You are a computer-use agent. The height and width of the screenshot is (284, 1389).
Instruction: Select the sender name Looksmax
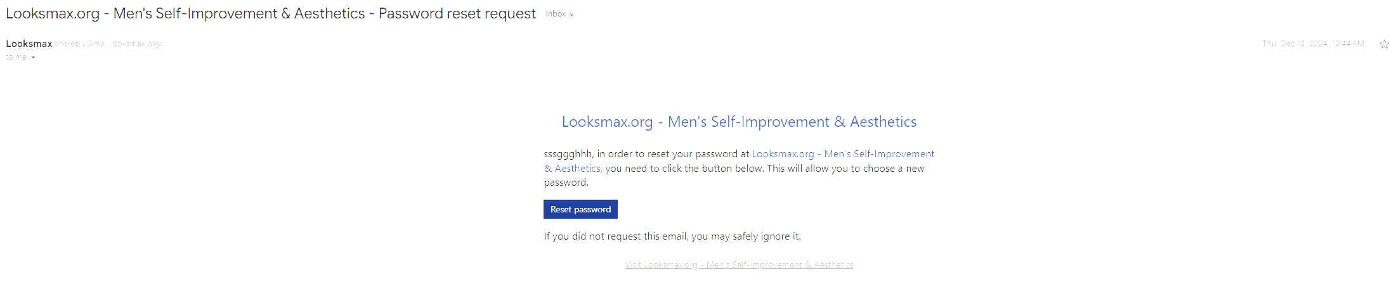(29, 44)
